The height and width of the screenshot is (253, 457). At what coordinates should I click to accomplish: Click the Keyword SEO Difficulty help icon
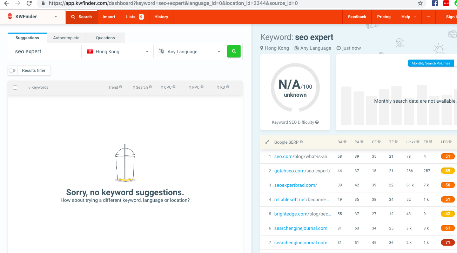(x=317, y=122)
